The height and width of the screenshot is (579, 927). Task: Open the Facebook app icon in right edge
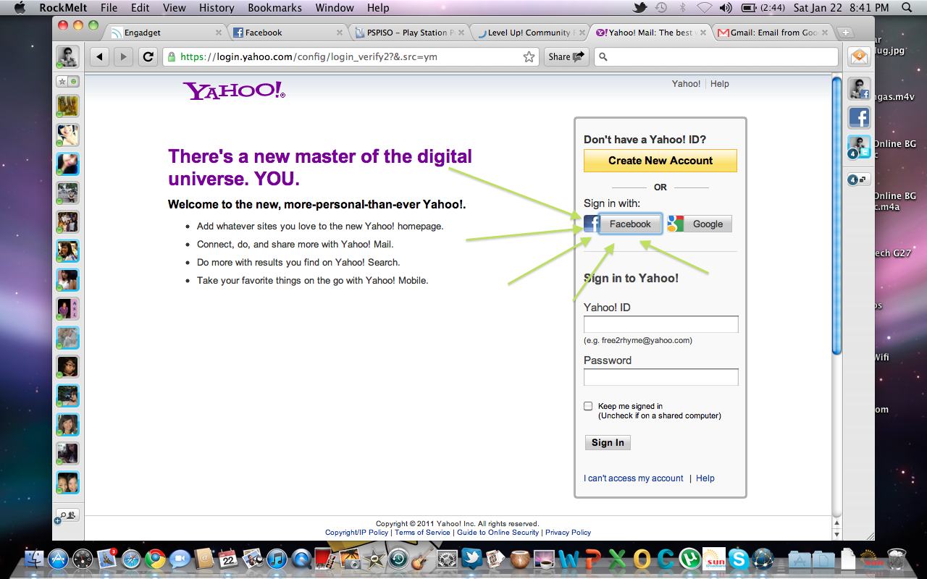pyautogui.click(x=859, y=117)
